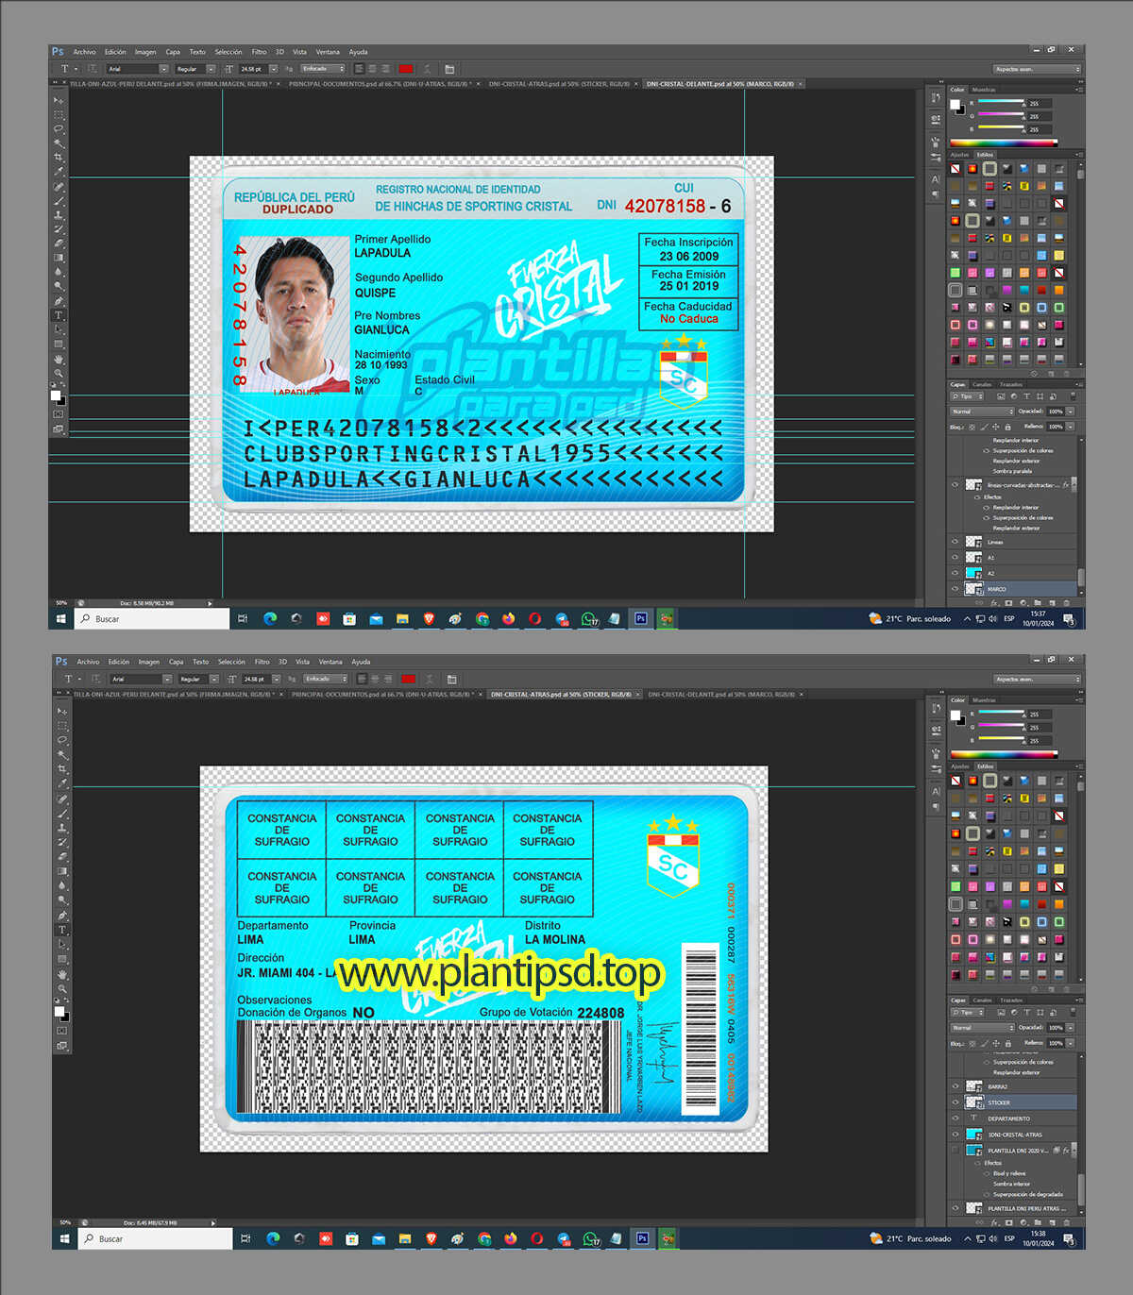Open font style Regular dropdown in DNI-CRISTAL-DELANTE window
Image resolution: width=1133 pixels, height=1295 pixels.
tap(211, 69)
